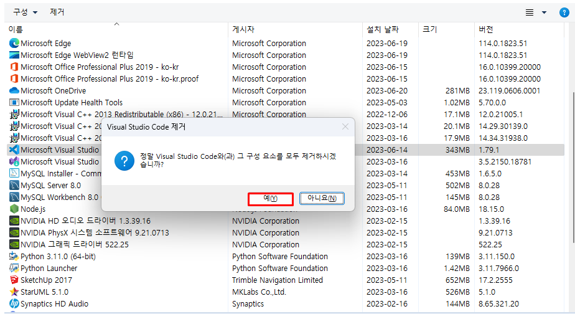Image resolution: width=575 pixels, height=314 pixels.
Task: Click MKLabs Co.,Ltd. publisher cell
Action: click(259, 292)
